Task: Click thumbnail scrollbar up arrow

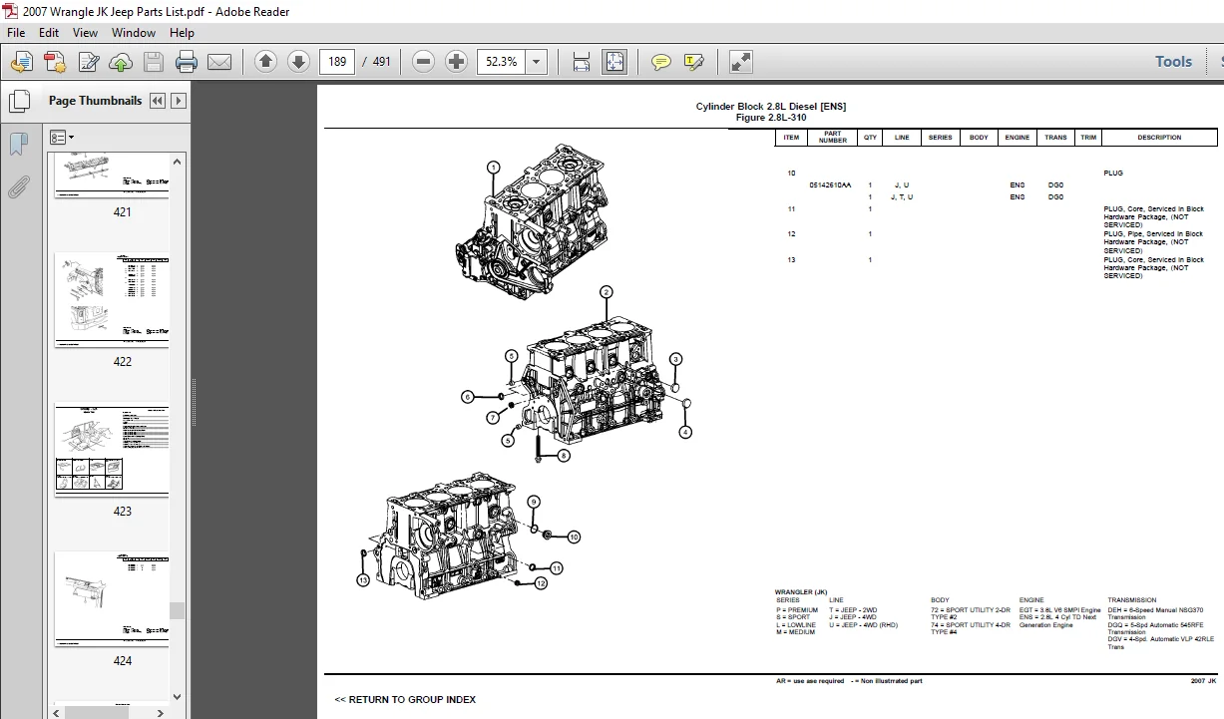Action: 178,161
